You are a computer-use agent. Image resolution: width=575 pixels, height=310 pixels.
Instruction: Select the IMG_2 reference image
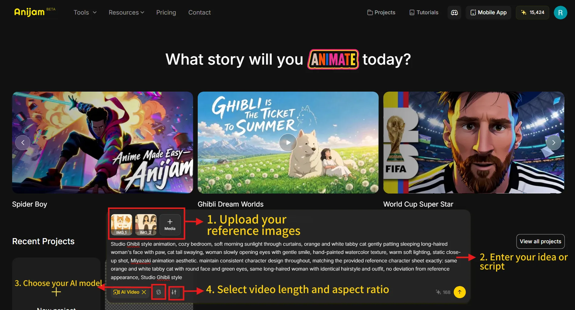[x=146, y=225]
